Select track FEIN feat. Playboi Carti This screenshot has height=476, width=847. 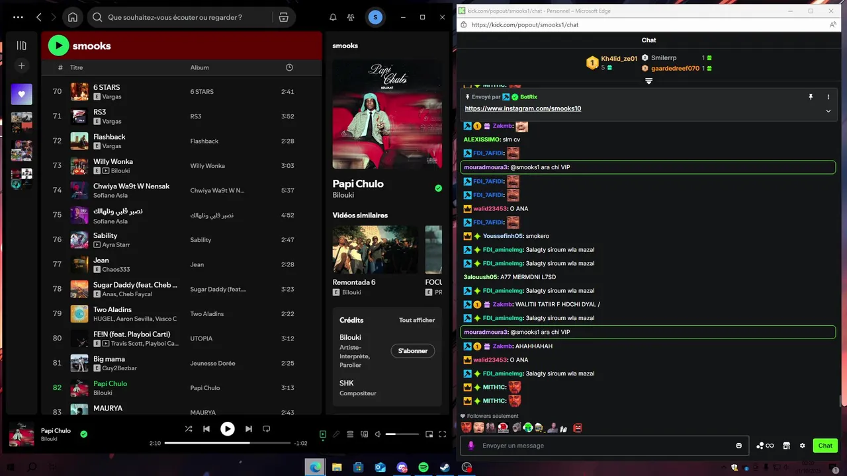click(181, 338)
